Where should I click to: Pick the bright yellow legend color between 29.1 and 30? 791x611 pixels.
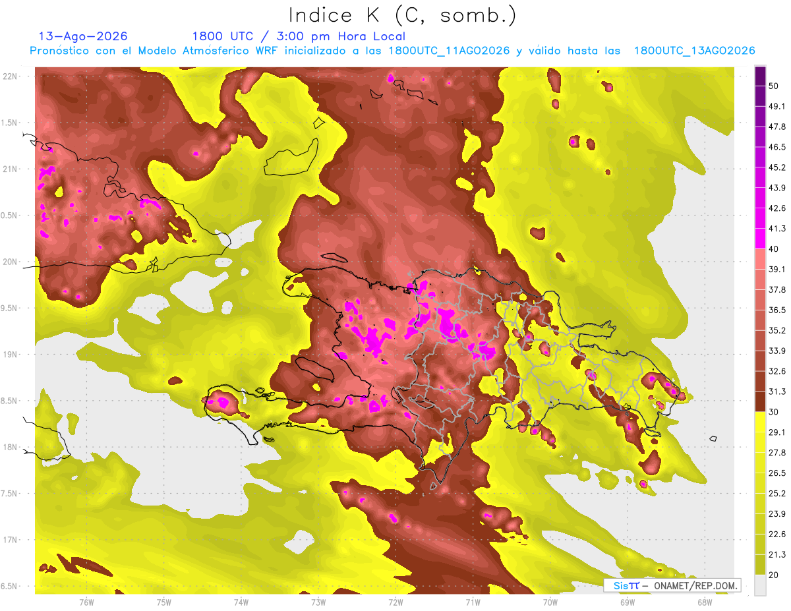point(760,422)
